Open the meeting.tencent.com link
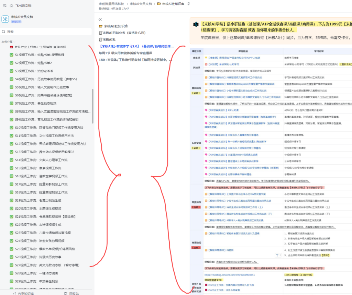352x295 pixels. click(x=230, y=275)
